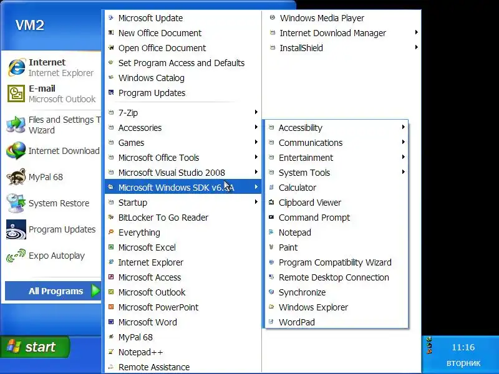Expand the Internet Download Manager folder arrow

click(x=417, y=32)
